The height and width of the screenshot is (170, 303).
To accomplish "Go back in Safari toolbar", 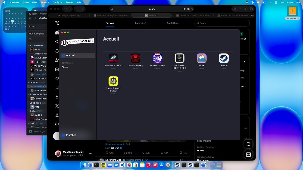I will [77, 9].
